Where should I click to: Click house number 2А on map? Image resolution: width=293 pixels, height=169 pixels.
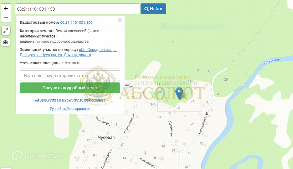click(193, 101)
